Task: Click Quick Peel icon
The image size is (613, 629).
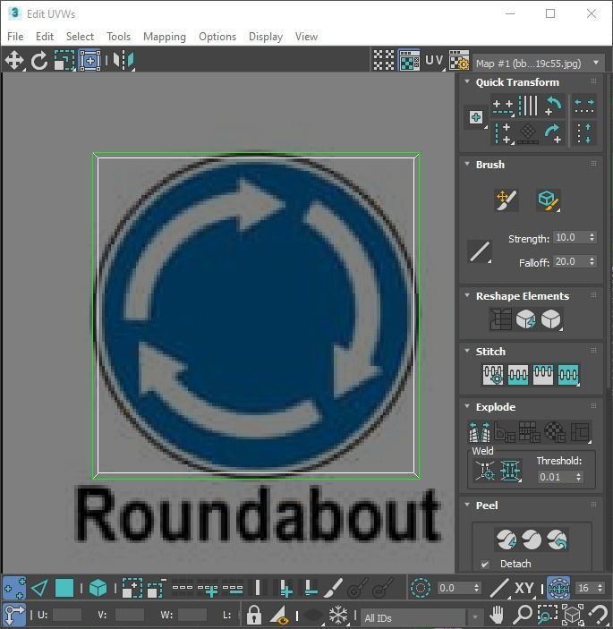Action: click(x=506, y=540)
